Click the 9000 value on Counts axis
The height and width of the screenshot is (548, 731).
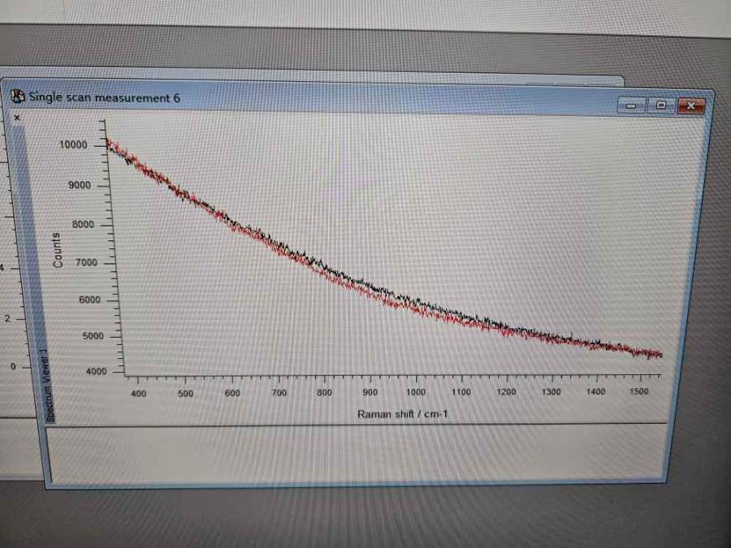point(80,185)
